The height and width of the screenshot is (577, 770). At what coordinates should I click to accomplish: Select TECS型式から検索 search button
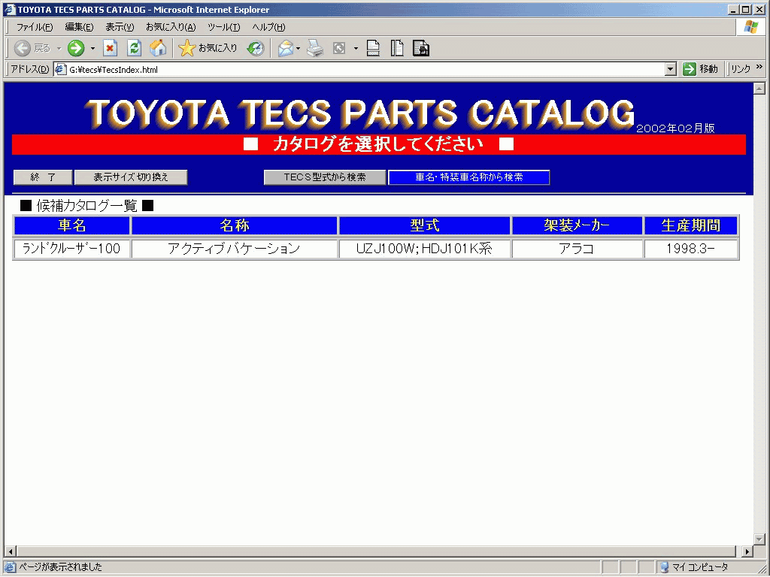[325, 177]
